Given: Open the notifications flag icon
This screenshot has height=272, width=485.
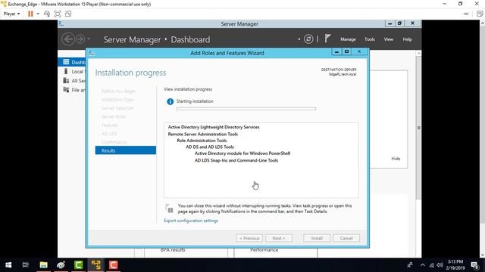Looking at the screenshot, I should tap(328, 39).
